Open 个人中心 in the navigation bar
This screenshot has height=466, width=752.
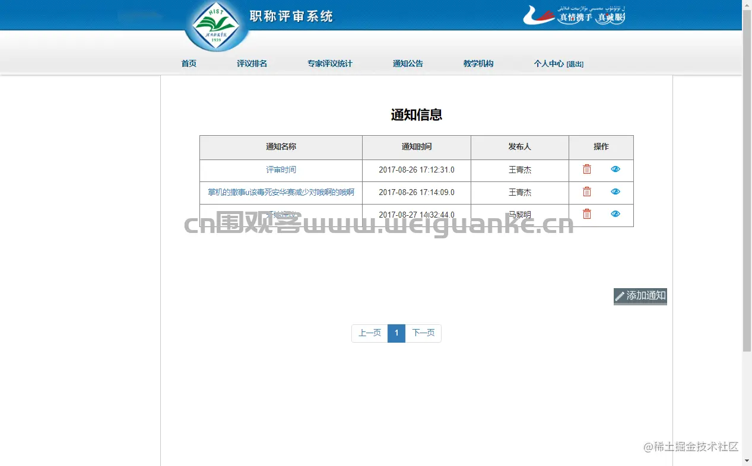pyautogui.click(x=548, y=63)
